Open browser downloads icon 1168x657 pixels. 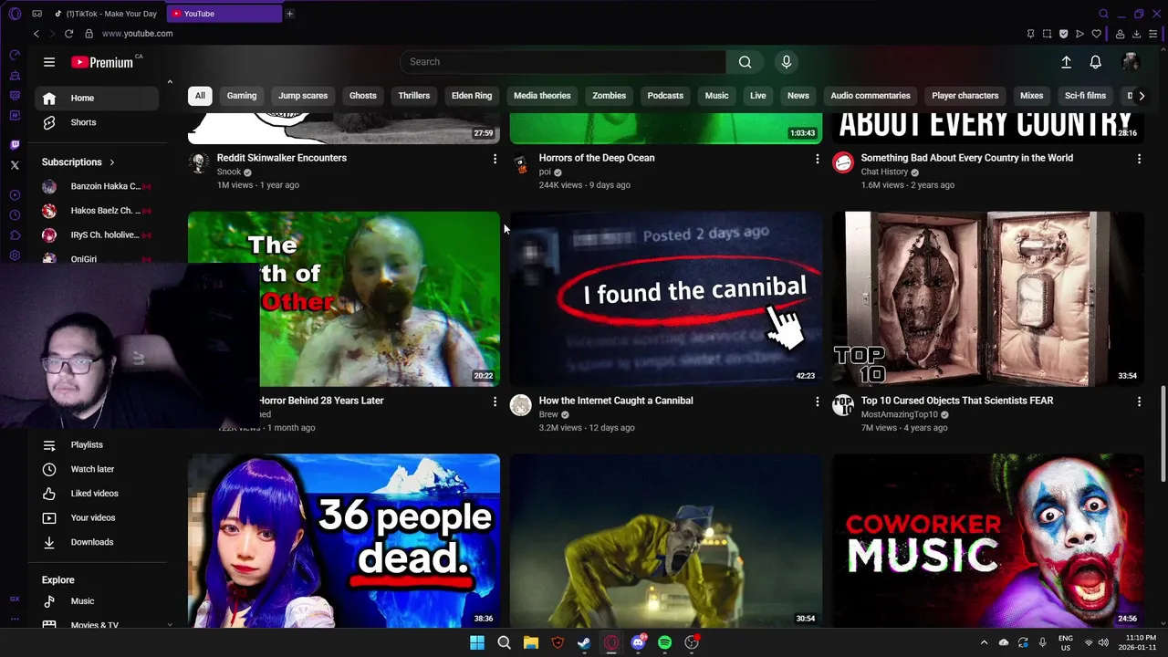(x=1137, y=34)
